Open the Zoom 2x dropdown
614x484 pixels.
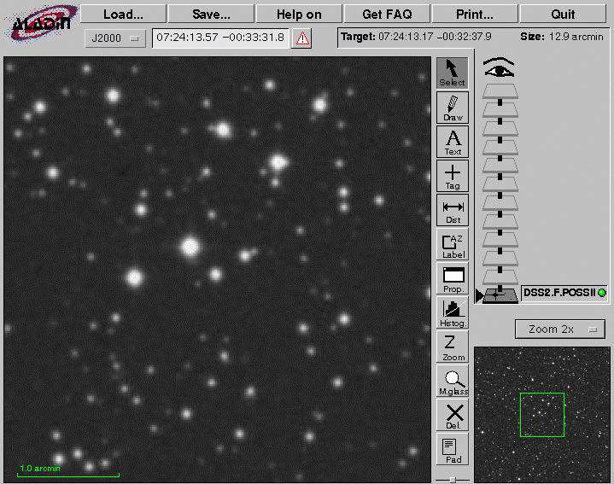560,329
